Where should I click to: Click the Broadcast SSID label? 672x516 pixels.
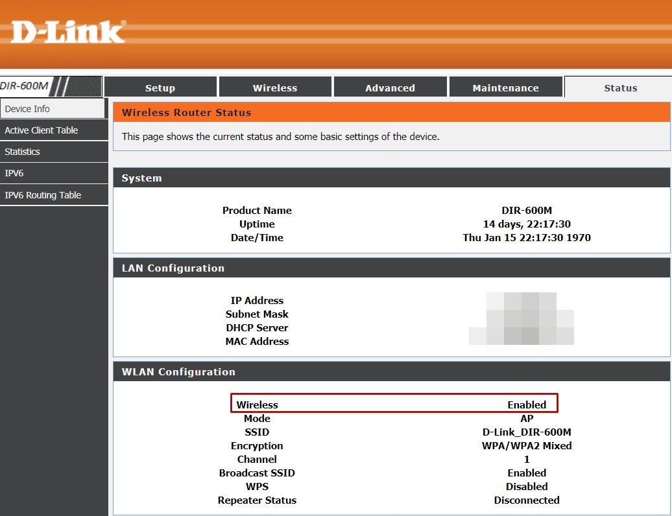pos(257,473)
